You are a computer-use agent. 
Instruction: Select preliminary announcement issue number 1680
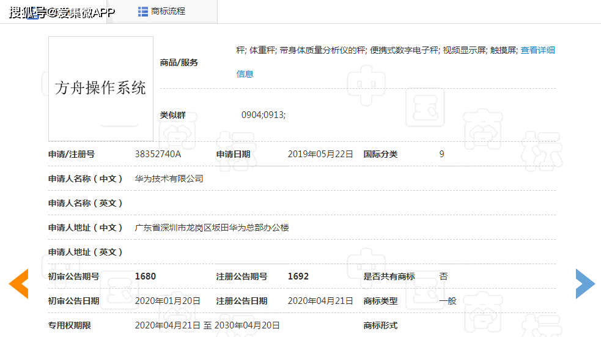(x=146, y=276)
